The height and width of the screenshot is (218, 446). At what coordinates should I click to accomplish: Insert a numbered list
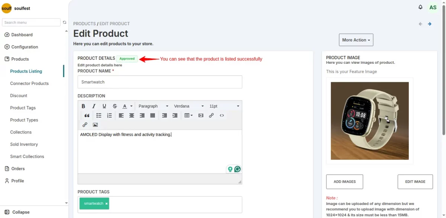coord(109,115)
